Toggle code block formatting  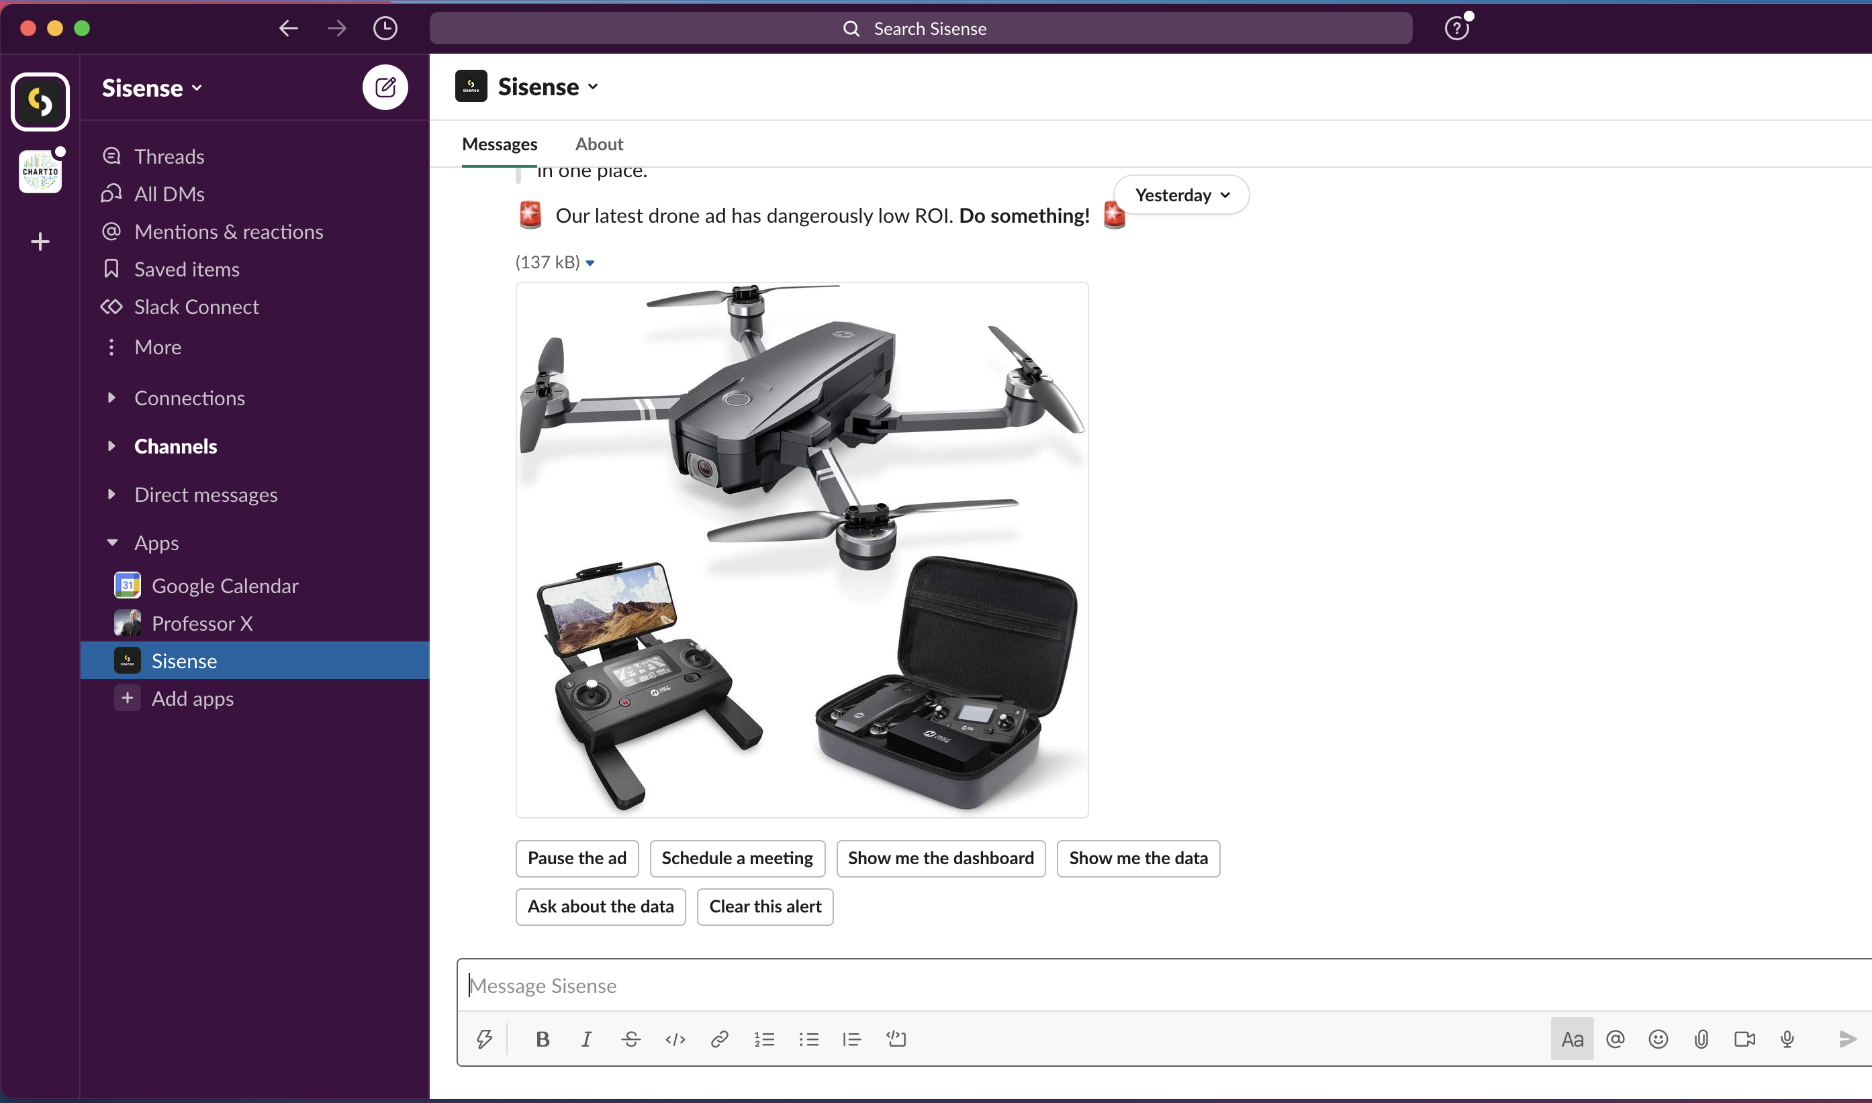point(896,1039)
